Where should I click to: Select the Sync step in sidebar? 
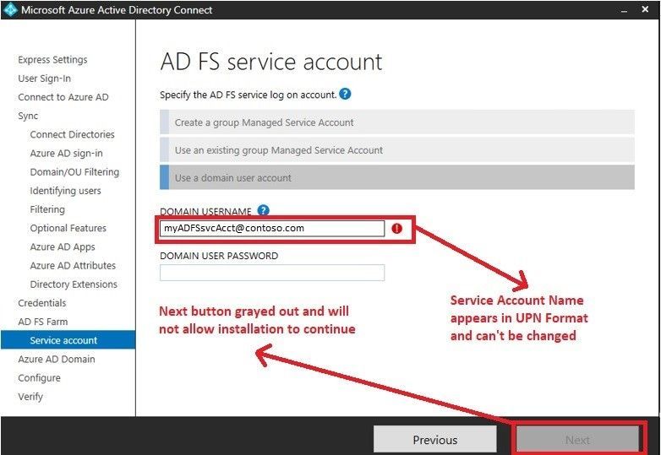coord(28,116)
